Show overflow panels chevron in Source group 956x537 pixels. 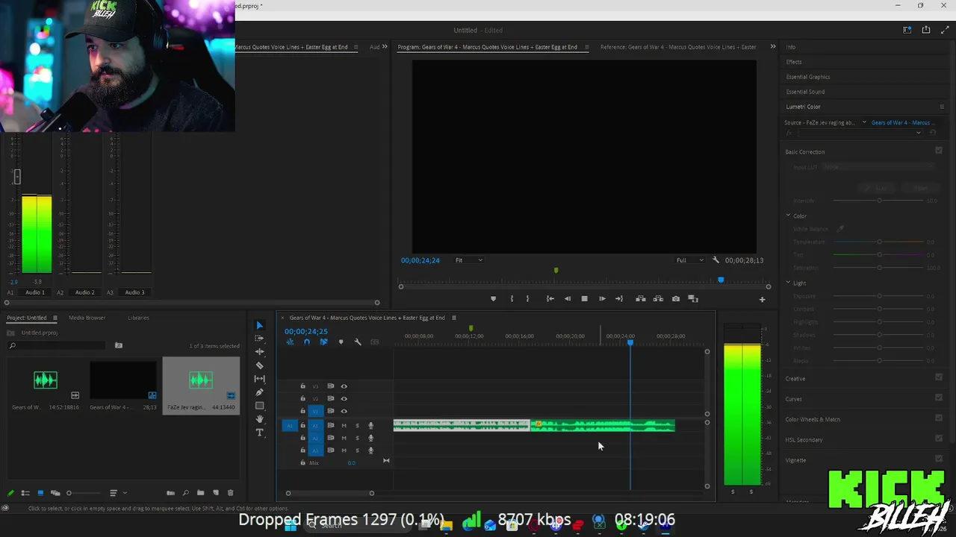click(x=385, y=47)
